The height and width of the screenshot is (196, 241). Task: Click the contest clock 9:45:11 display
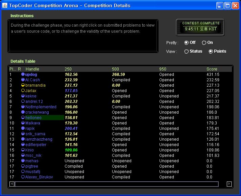click(x=200, y=29)
